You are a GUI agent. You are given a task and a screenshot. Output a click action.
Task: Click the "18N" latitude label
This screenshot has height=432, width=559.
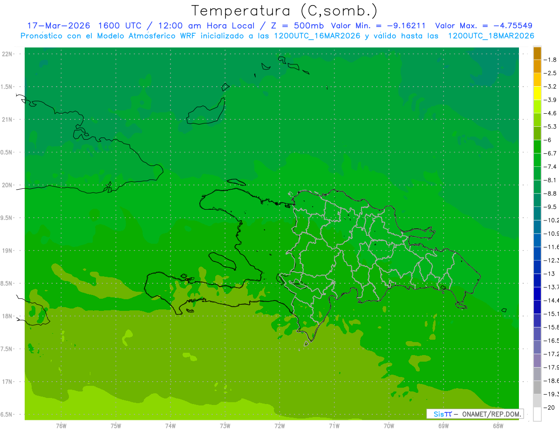pyautogui.click(x=7, y=316)
